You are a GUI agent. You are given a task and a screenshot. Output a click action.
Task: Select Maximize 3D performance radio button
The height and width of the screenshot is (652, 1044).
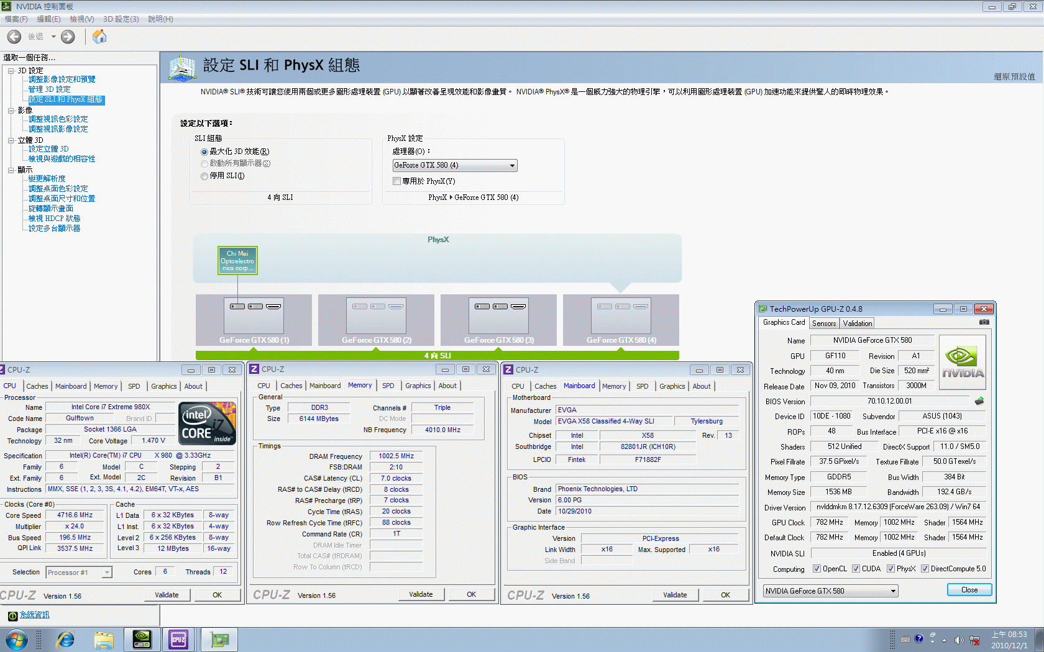204,152
